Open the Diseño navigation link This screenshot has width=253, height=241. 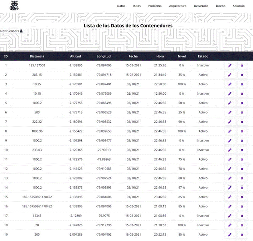click(x=220, y=6)
